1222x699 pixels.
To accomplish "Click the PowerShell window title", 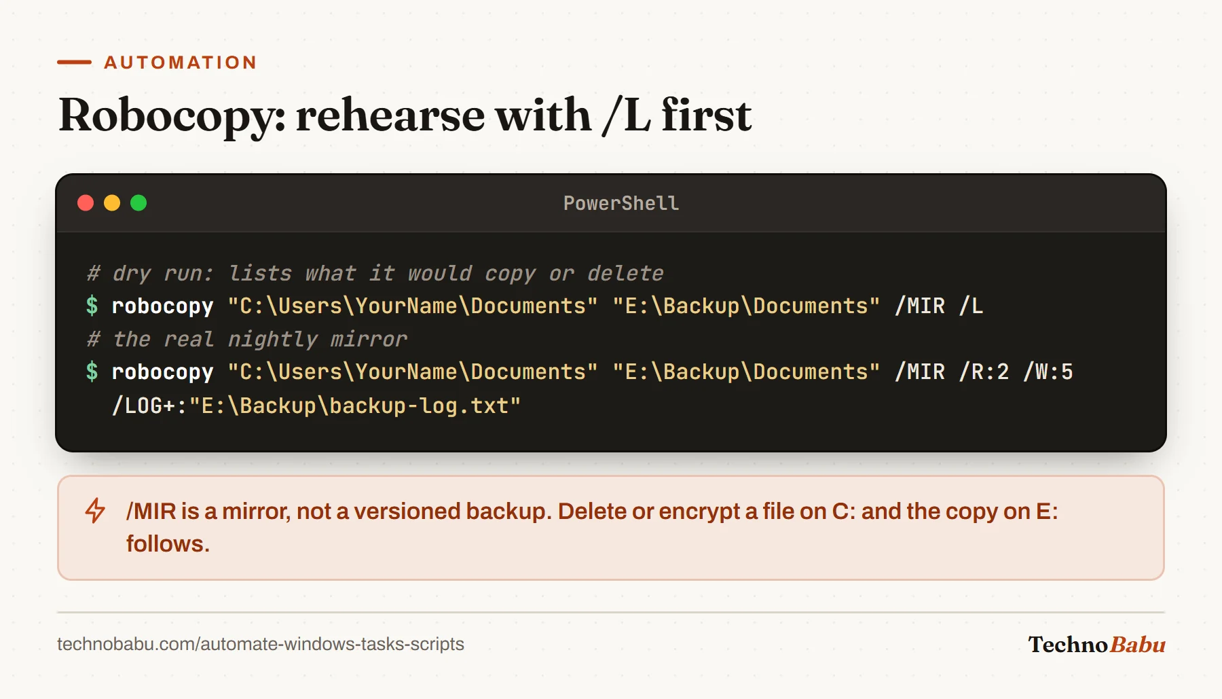I will coord(621,203).
